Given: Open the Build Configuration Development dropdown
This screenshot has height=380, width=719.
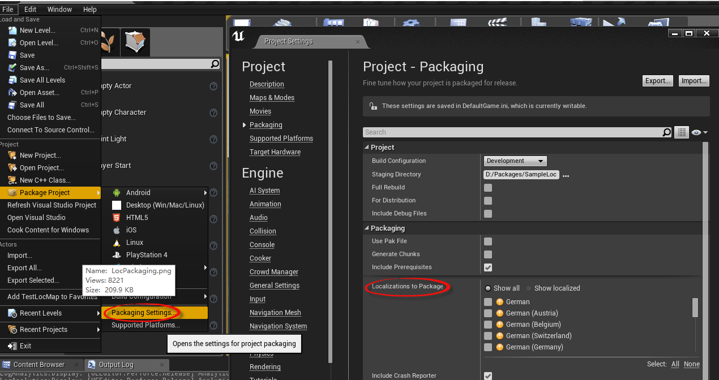Looking at the screenshot, I should click(x=515, y=161).
